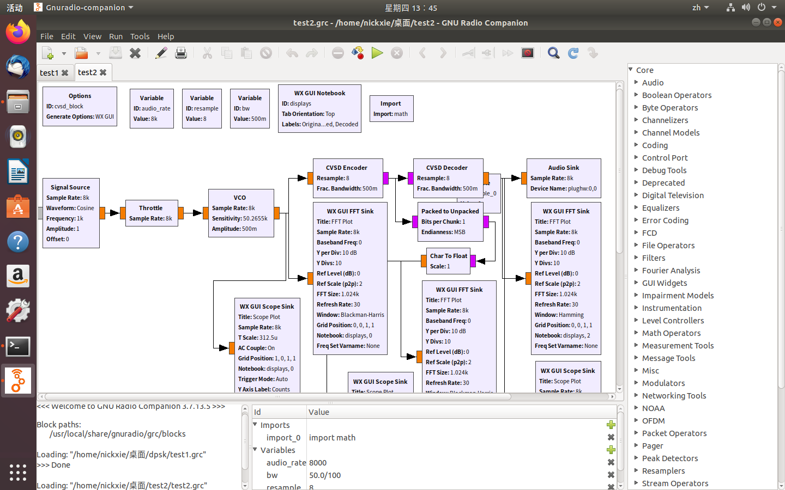Select the CVSD Encoder block
The height and width of the screenshot is (490, 785).
tap(348, 178)
